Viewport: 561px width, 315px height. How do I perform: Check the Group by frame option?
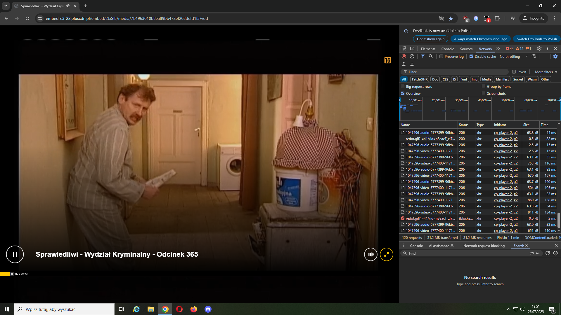[x=484, y=87]
